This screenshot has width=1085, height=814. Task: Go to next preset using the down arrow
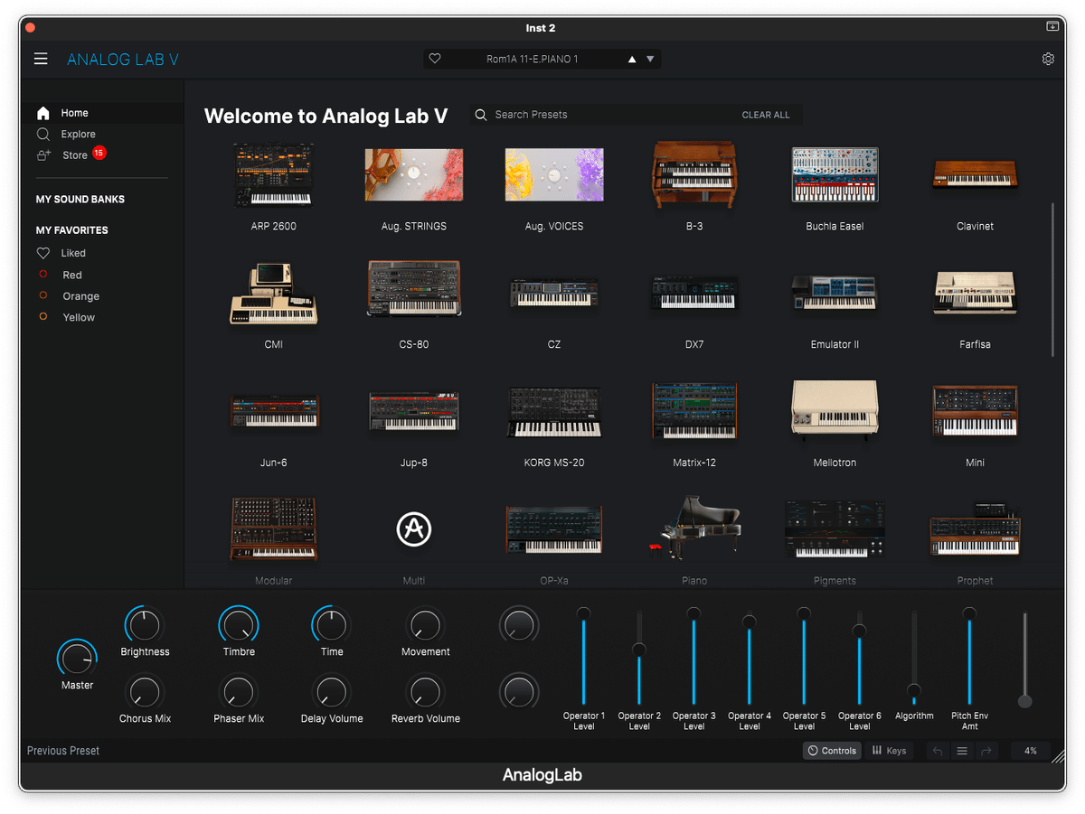click(650, 60)
